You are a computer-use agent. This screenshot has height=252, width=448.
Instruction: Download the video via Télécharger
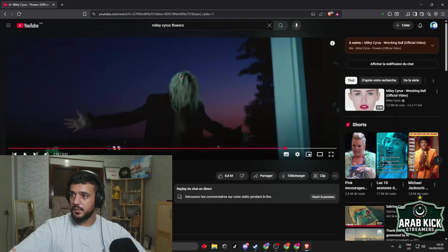tap(293, 176)
